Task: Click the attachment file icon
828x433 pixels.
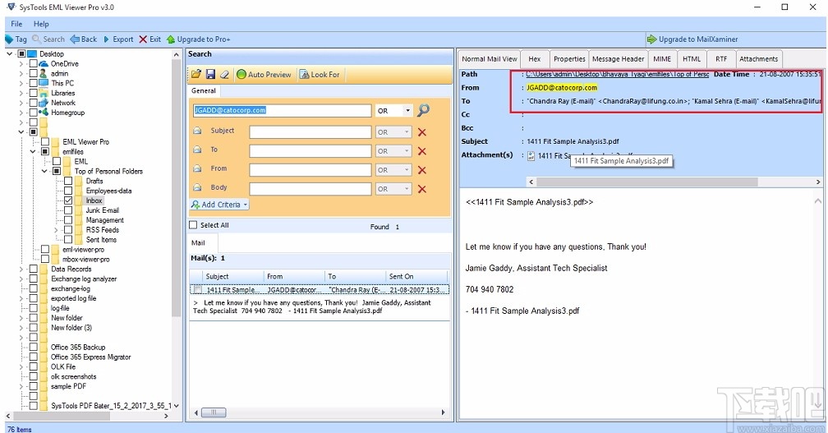Action: (531, 156)
